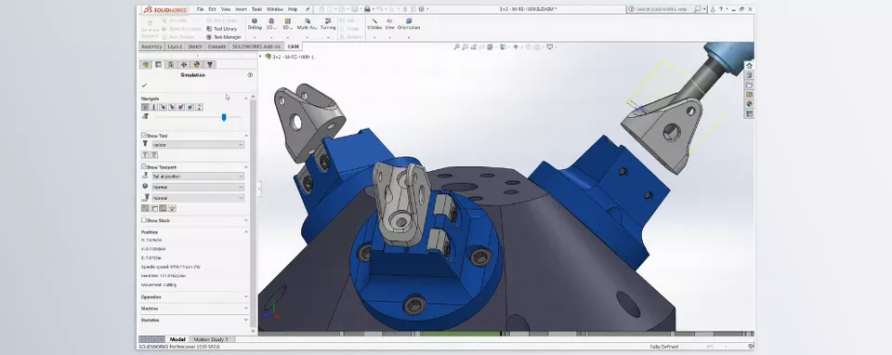Open the Holder dropdown
The width and height of the screenshot is (892, 355).
197,145
